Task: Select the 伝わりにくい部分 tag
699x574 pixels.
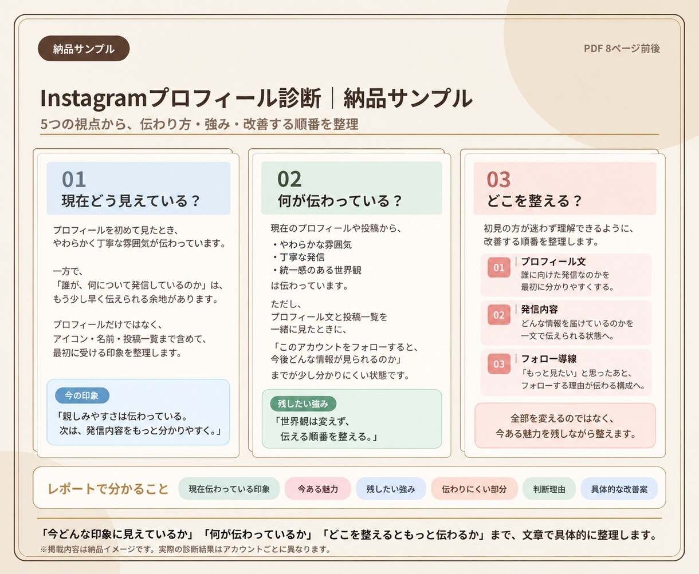Action: (474, 489)
